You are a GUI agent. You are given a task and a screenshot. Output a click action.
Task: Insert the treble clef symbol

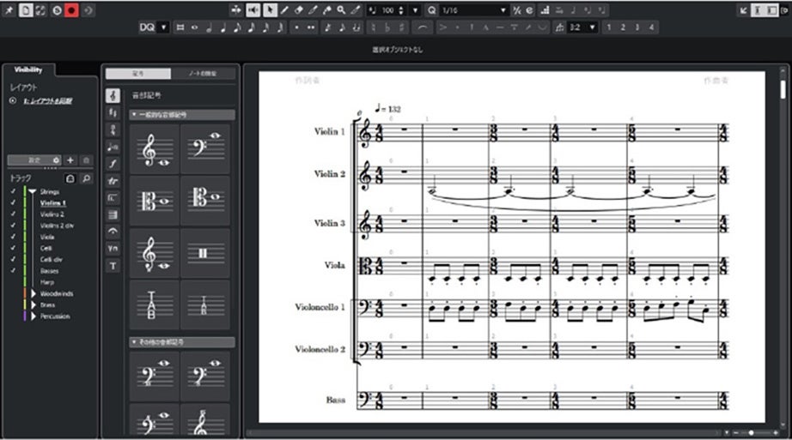pyautogui.click(x=155, y=149)
